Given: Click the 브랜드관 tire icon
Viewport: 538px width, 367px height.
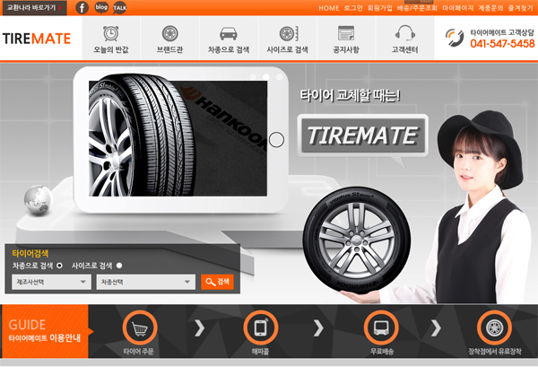Looking at the screenshot, I should click(169, 34).
